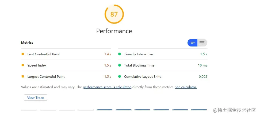Open the "performance score is calculated" link
The width and height of the screenshot is (260, 117).
107,87
